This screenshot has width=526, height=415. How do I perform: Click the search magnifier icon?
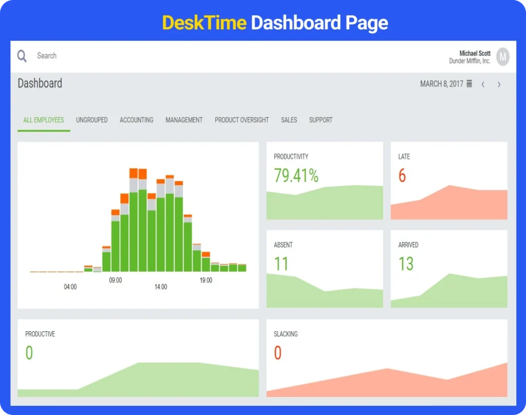click(22, 56)
